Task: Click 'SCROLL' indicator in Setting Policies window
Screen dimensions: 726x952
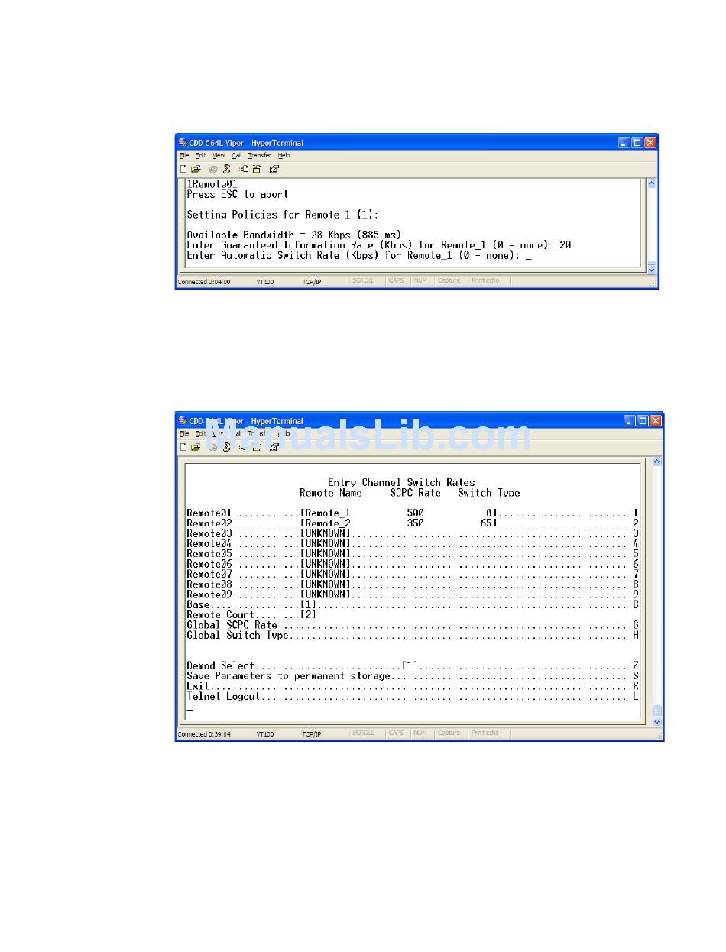Action: [x=363, y=280]
